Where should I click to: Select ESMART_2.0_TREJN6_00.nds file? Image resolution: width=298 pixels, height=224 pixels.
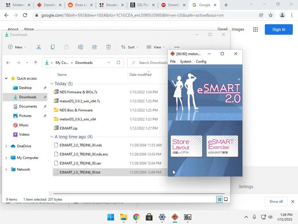point(81,145)
